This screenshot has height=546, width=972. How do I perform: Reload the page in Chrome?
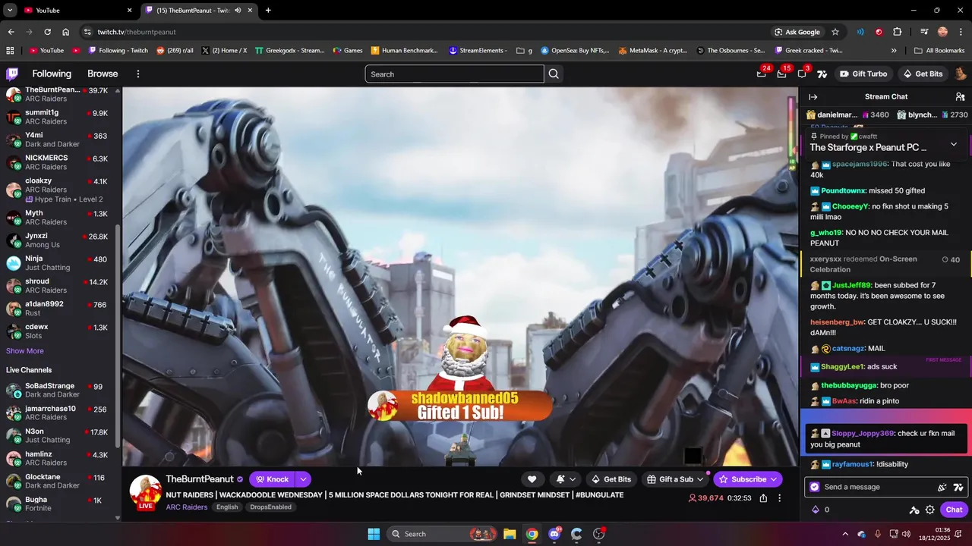click(47, 32)
